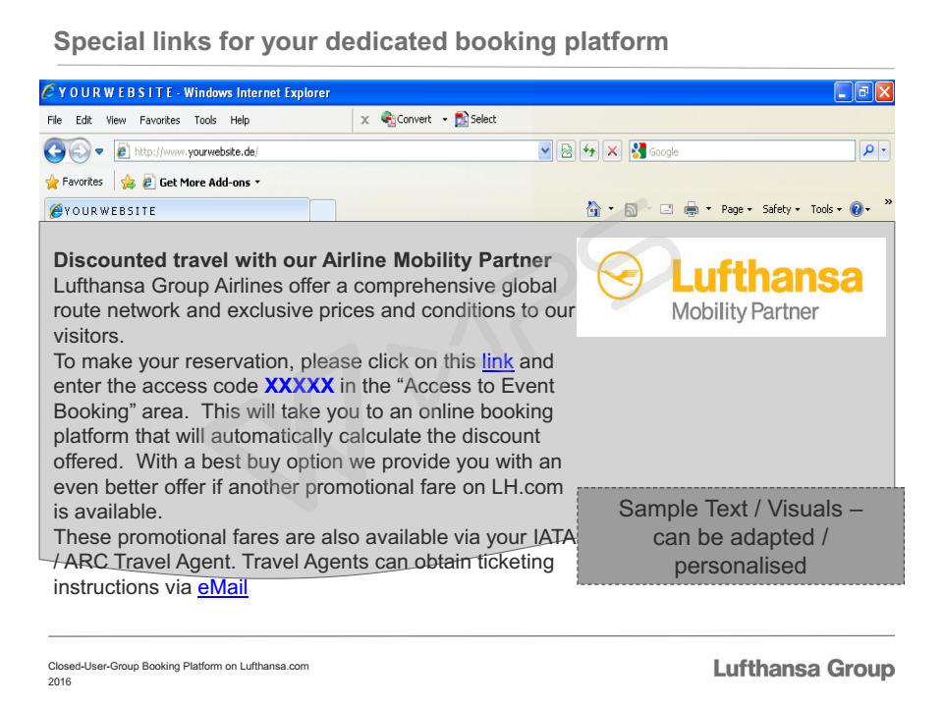Open the search provider dropdown arrow
Image resolution: width=943 pixels, height=707 pixels.
pyautogui.click(x=883, y=151)
